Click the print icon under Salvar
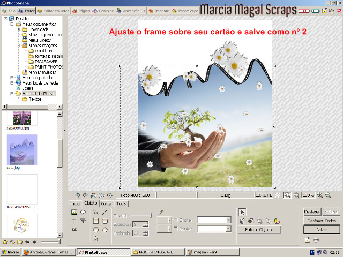The image size is (343, 257). pyautogui.click(x=316, y=240)
